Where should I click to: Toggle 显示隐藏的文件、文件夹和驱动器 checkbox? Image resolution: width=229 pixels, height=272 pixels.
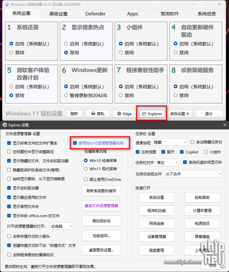[9, 161]
